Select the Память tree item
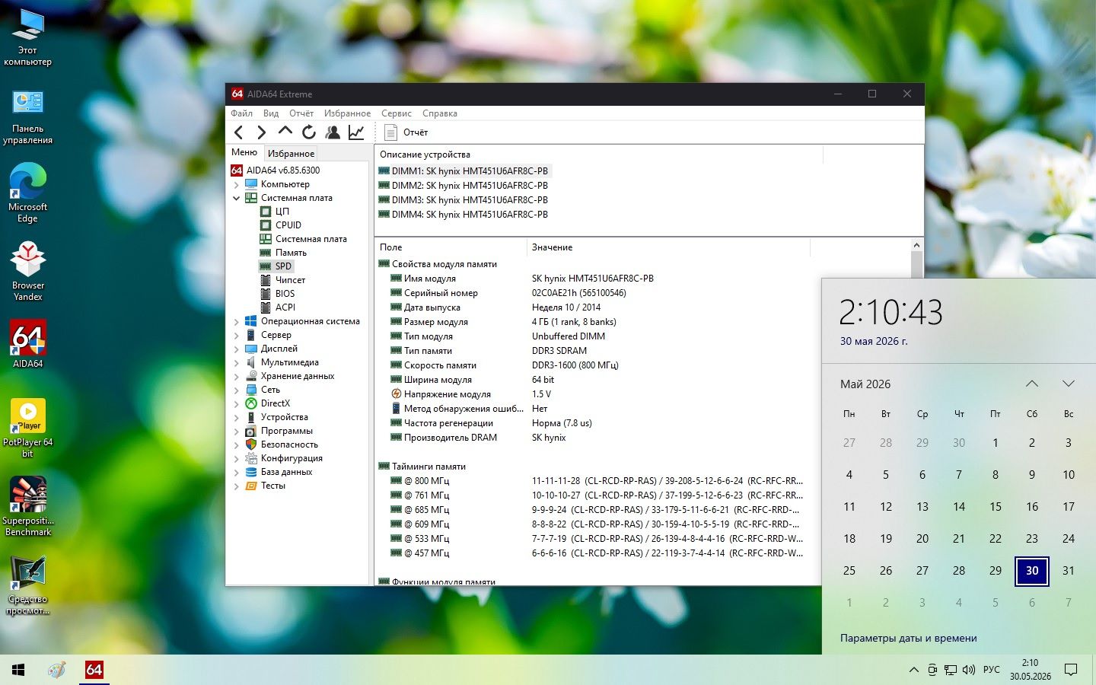The width and height of the screenshot is (1096, 685). (291, 253)
